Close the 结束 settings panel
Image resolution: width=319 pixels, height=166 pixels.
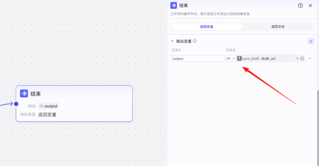(310, 6)
